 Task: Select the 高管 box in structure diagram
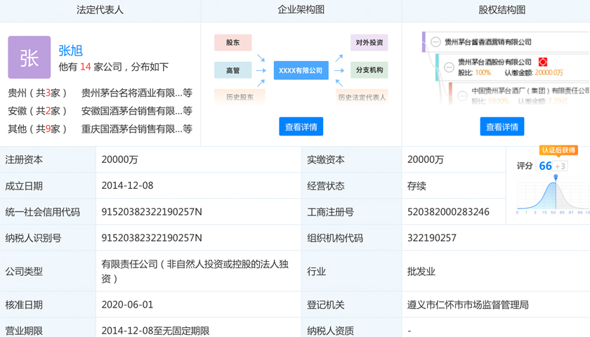point(233,70)
